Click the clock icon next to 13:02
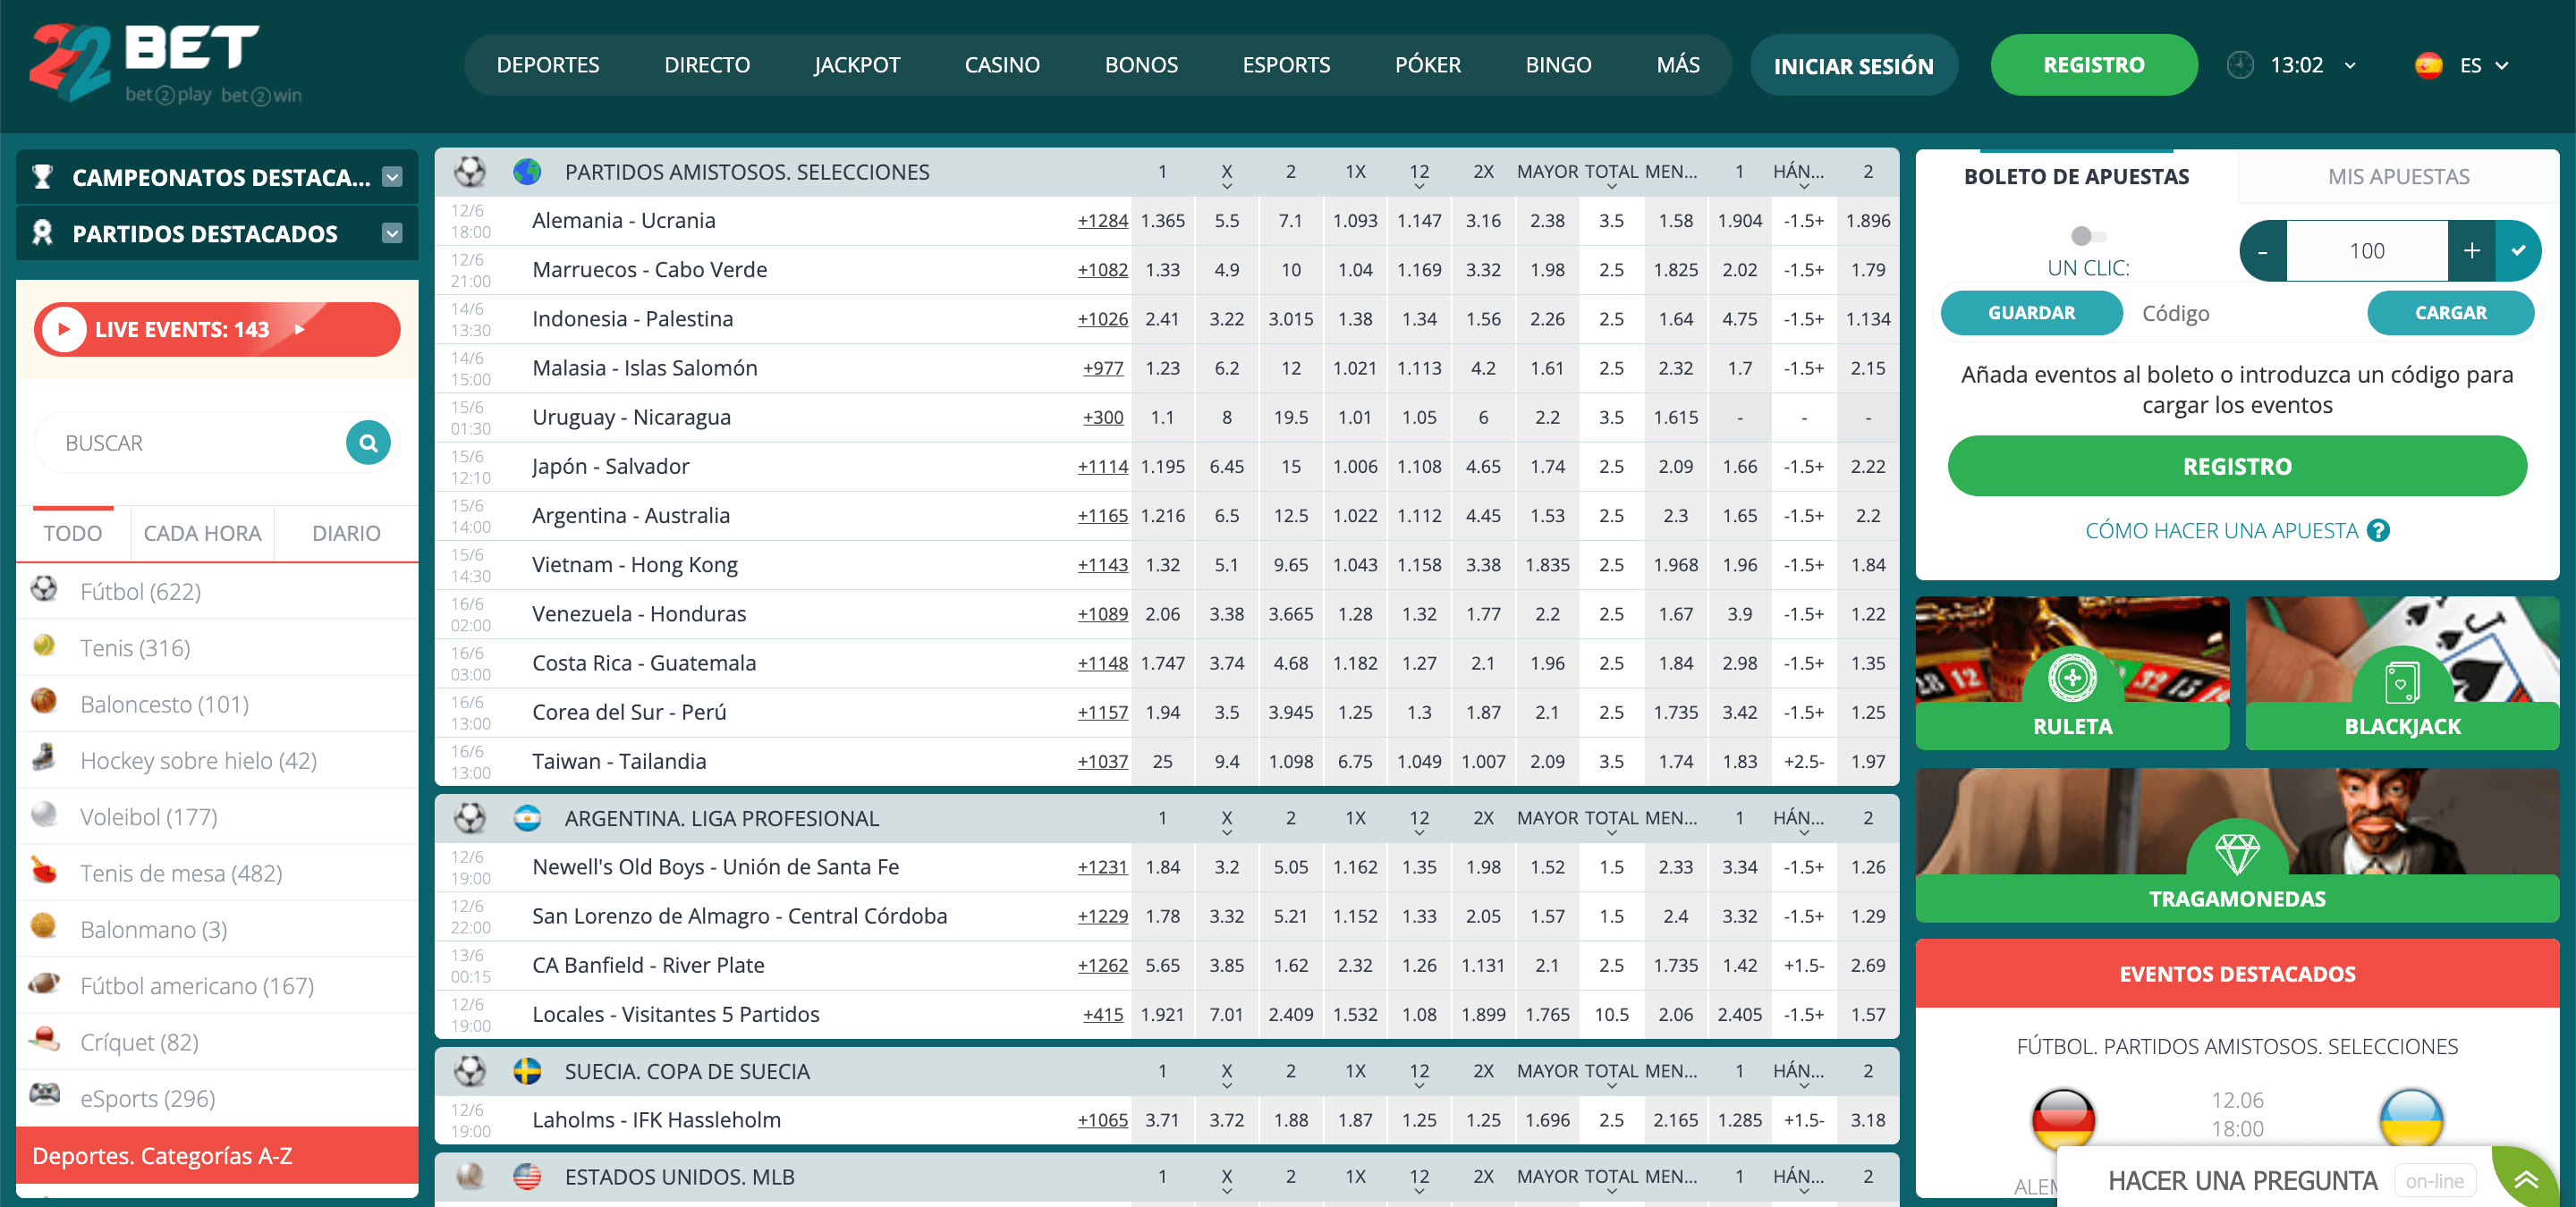2576x1207 pixels. [2240, 65]
